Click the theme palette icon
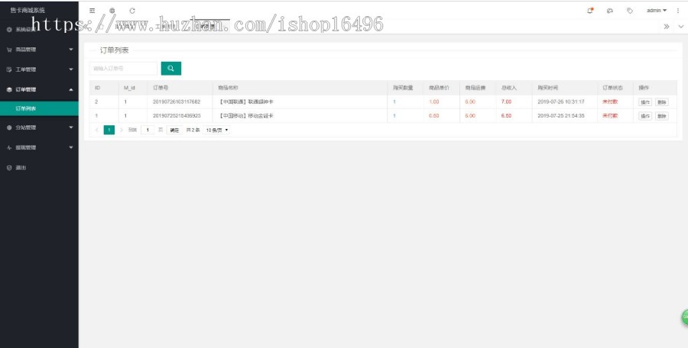The width and height of the screenshot is (688, 348). point(610,11)
